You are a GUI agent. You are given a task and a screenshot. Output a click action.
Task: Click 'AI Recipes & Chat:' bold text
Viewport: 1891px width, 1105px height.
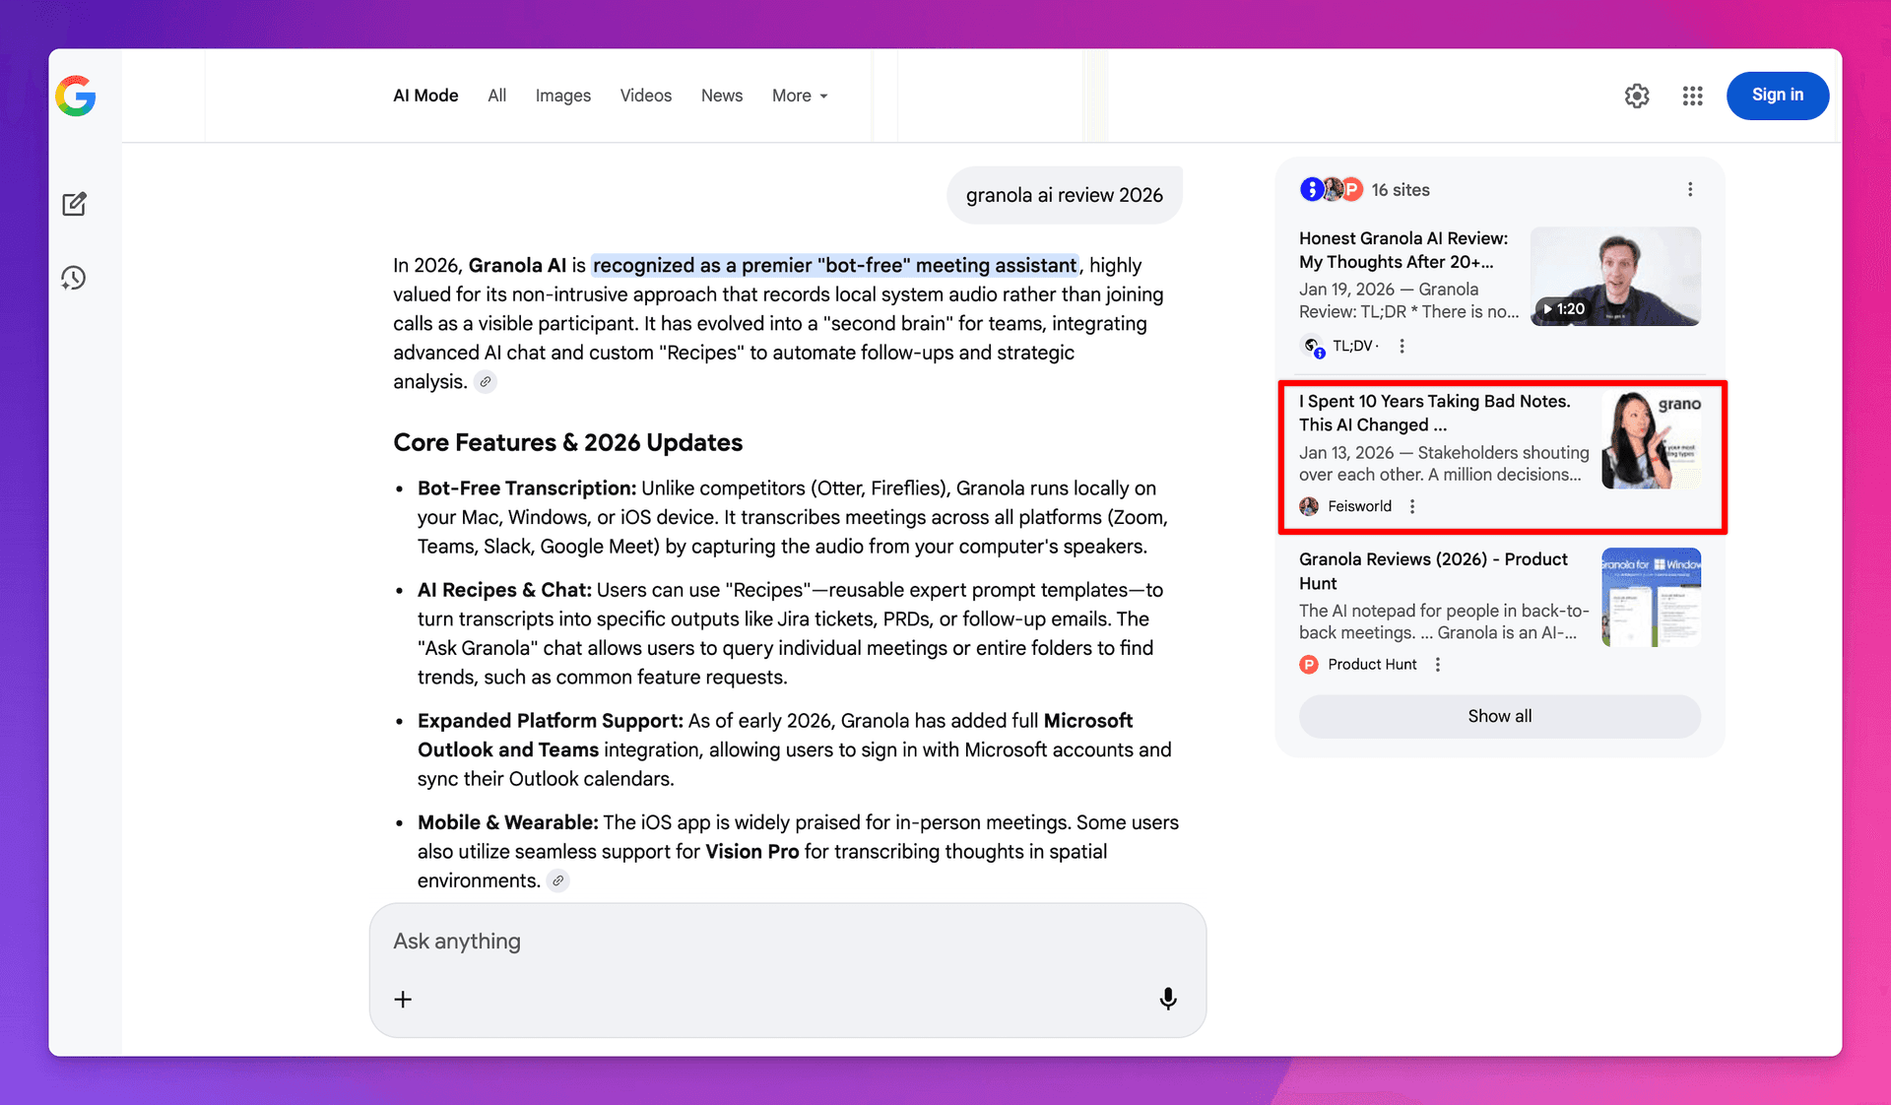[504, 590]
